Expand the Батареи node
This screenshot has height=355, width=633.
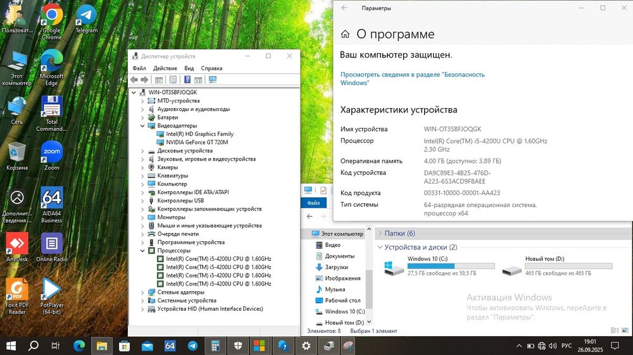[x=142, y=117]
